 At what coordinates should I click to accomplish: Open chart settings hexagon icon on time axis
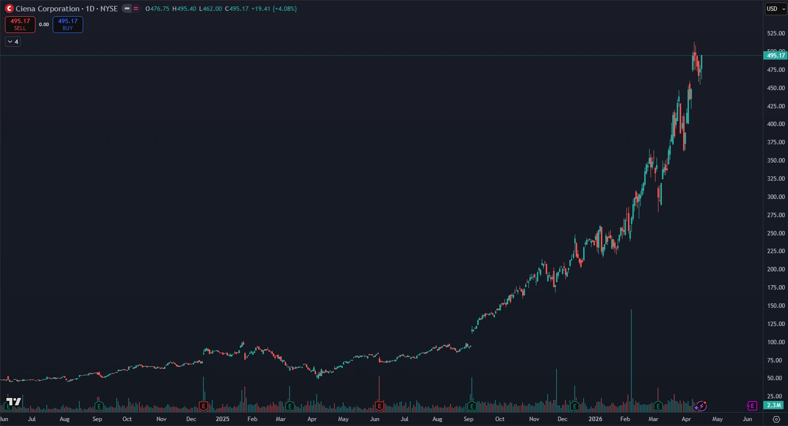(x=776, y=419)
